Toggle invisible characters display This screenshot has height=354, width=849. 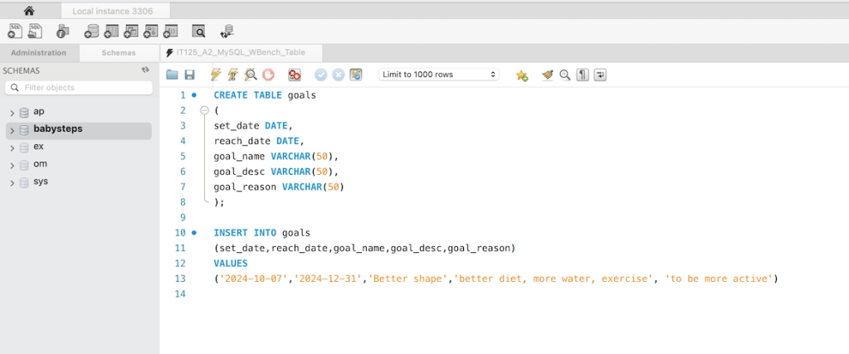(x=583, y=75)
